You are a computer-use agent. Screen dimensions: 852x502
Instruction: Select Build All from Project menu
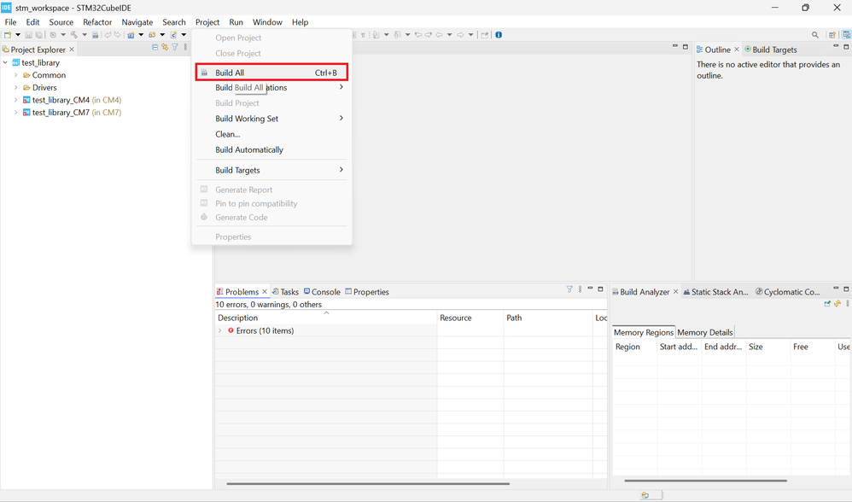[x=271, y=73]
